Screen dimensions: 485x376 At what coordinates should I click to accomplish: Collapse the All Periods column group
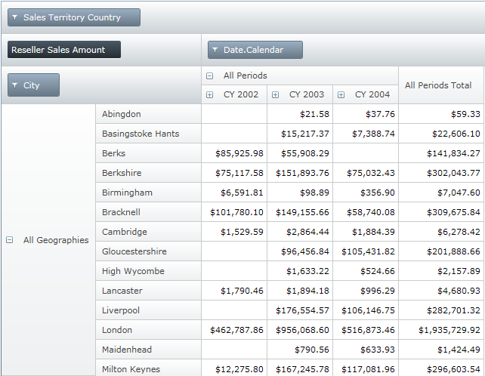[209, 76]
